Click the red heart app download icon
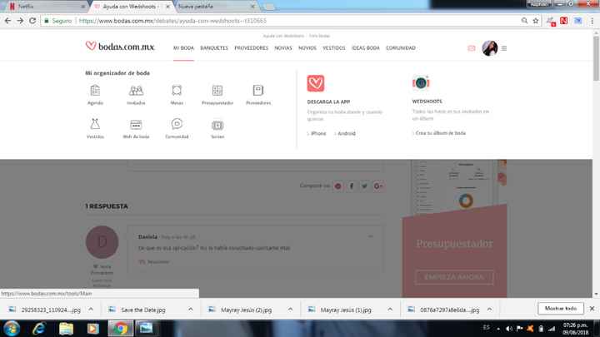Viewport: 600px width, 337px height. (316, 83)
